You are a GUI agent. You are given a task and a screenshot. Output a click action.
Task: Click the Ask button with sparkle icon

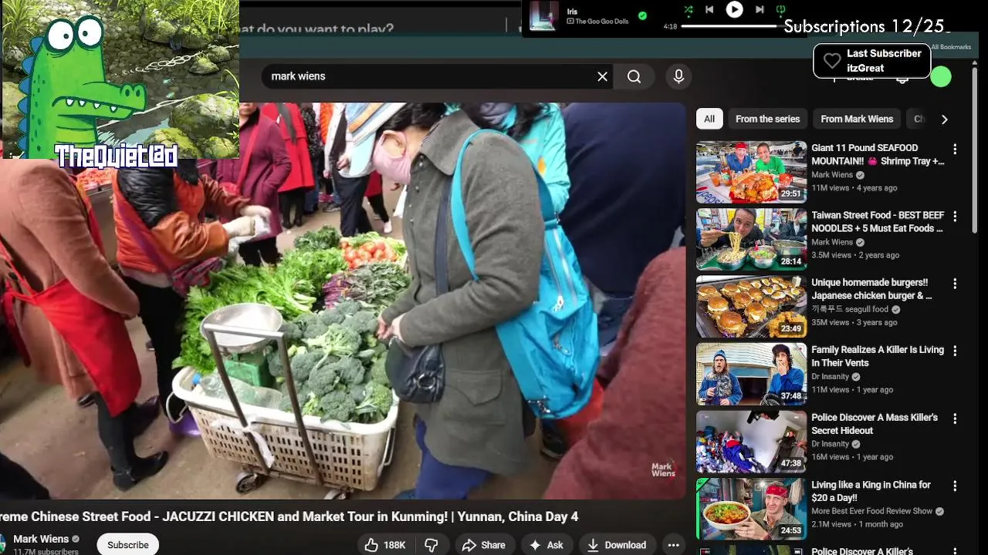click(x=546, y=545)
